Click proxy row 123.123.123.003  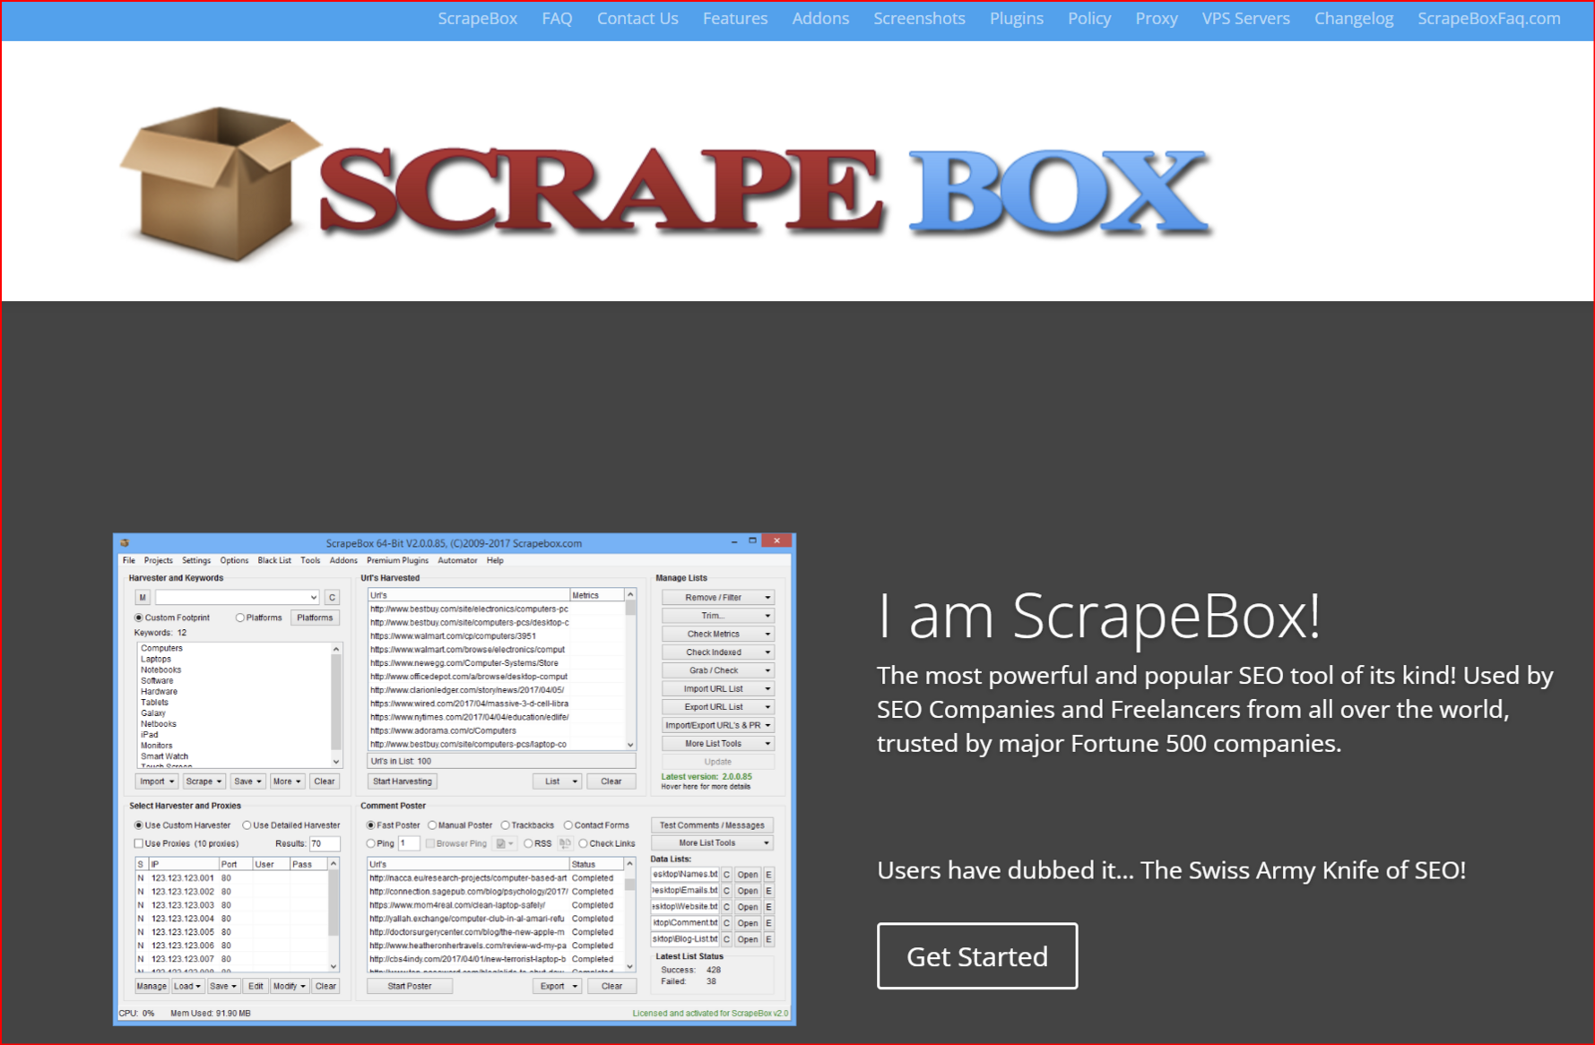coord(233,905)
